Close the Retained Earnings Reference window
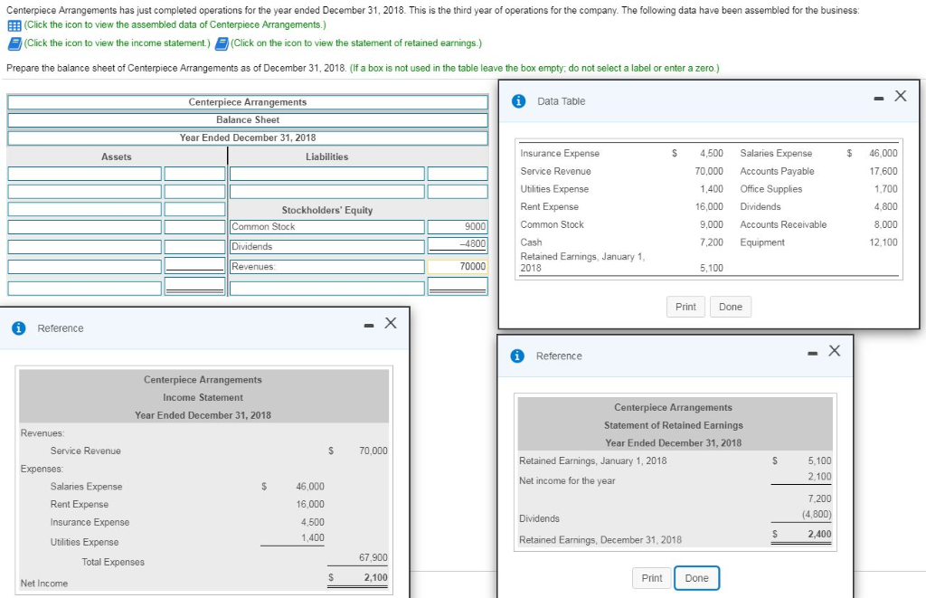The height and width of the screenshot is (598, 926). tap(834, 350)
